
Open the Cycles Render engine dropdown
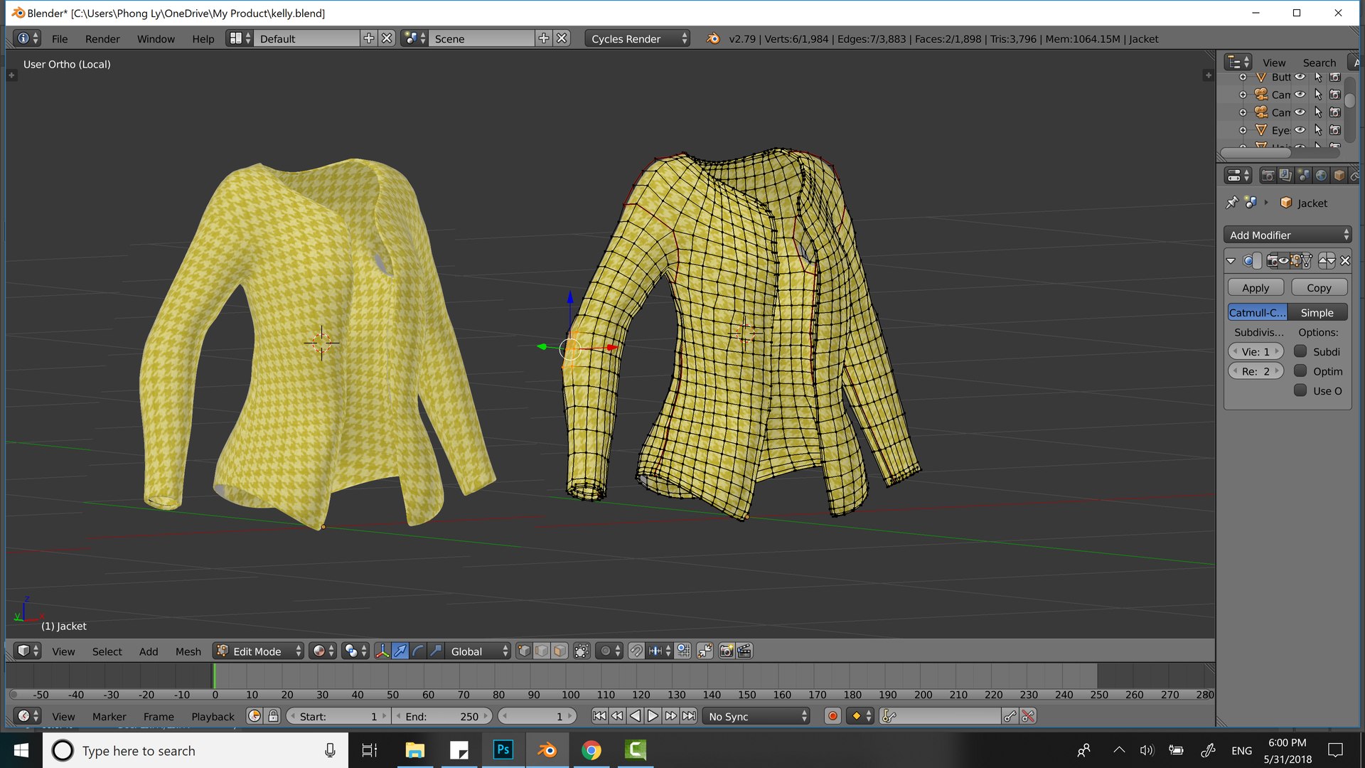637,38
